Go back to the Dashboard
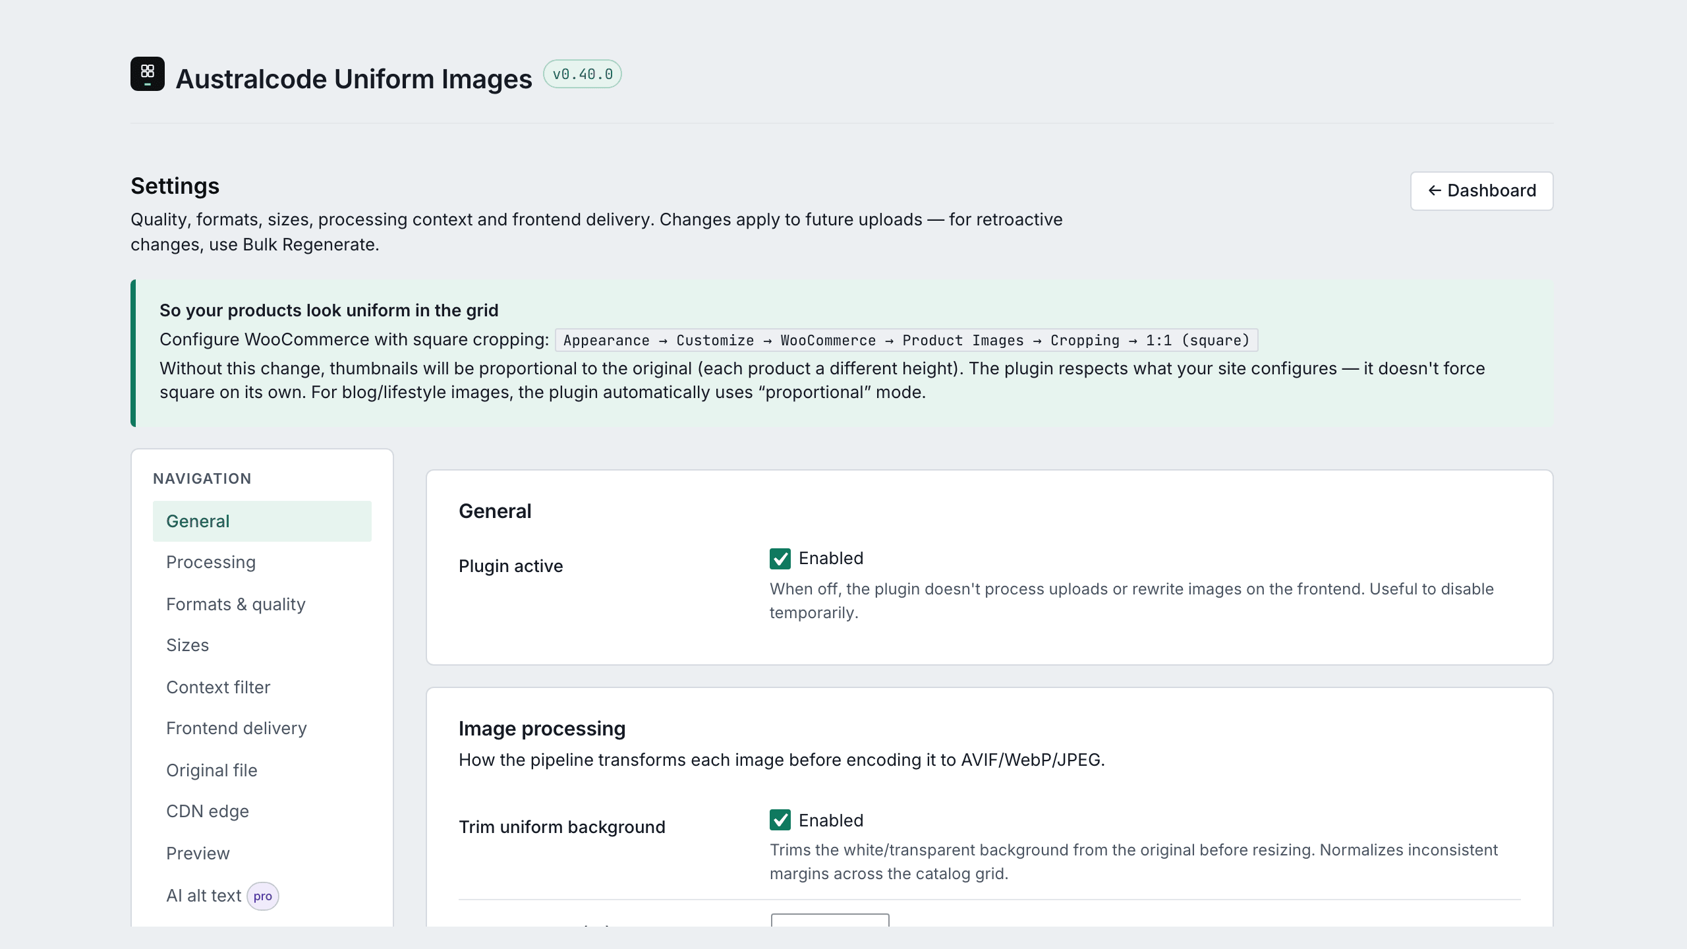1687x949 pixels. 1481,190
